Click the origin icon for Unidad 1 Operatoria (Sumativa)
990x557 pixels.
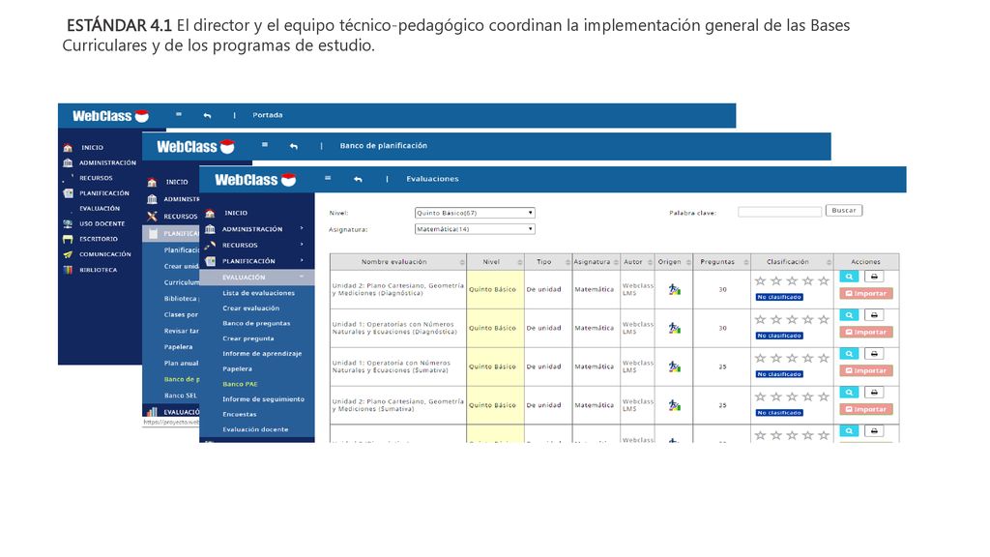[x=674, y=366]
